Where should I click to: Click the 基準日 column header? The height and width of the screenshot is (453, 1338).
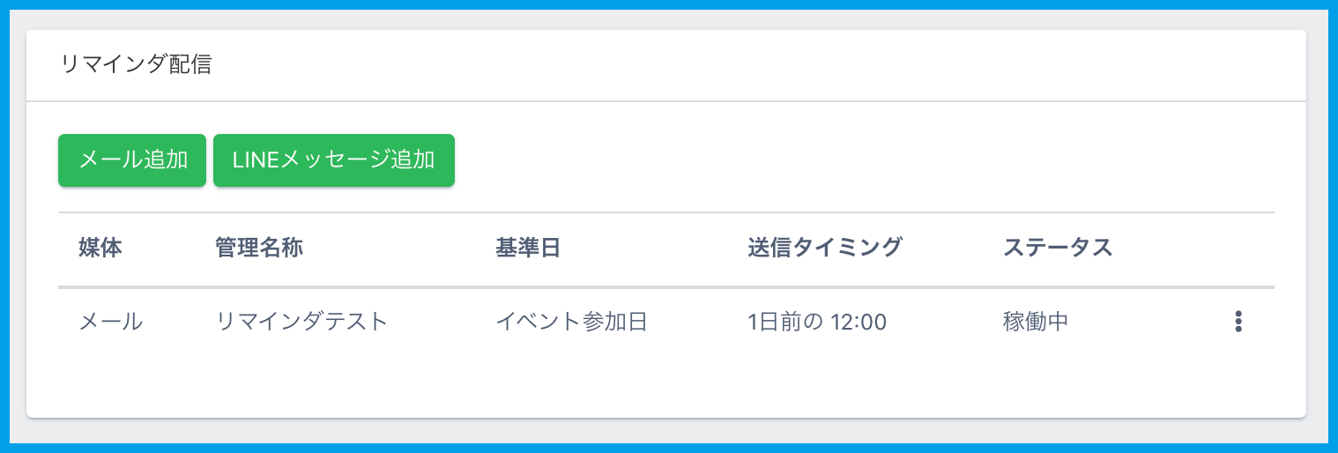pyautogui.click(x=527, y=249)
